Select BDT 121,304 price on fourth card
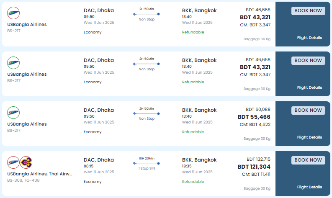The image size is (332, 198). [x=254, y=167]
